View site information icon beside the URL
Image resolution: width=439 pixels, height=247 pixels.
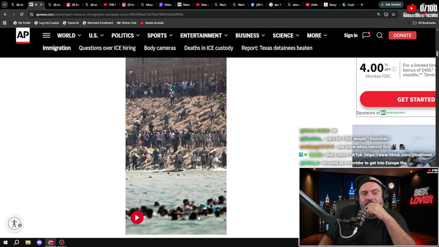32,14
